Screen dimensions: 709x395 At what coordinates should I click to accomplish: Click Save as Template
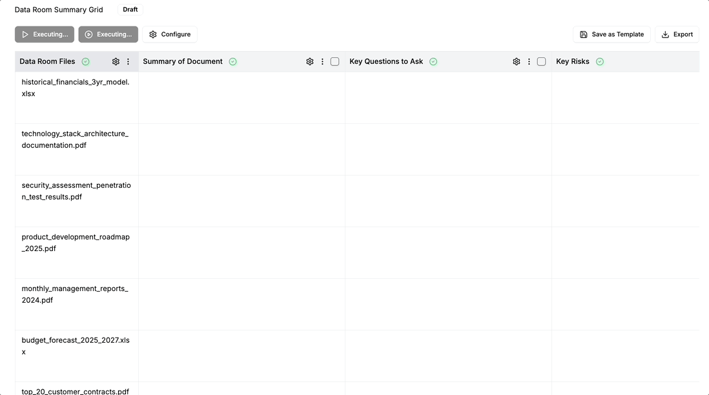(x=611, y=34)
